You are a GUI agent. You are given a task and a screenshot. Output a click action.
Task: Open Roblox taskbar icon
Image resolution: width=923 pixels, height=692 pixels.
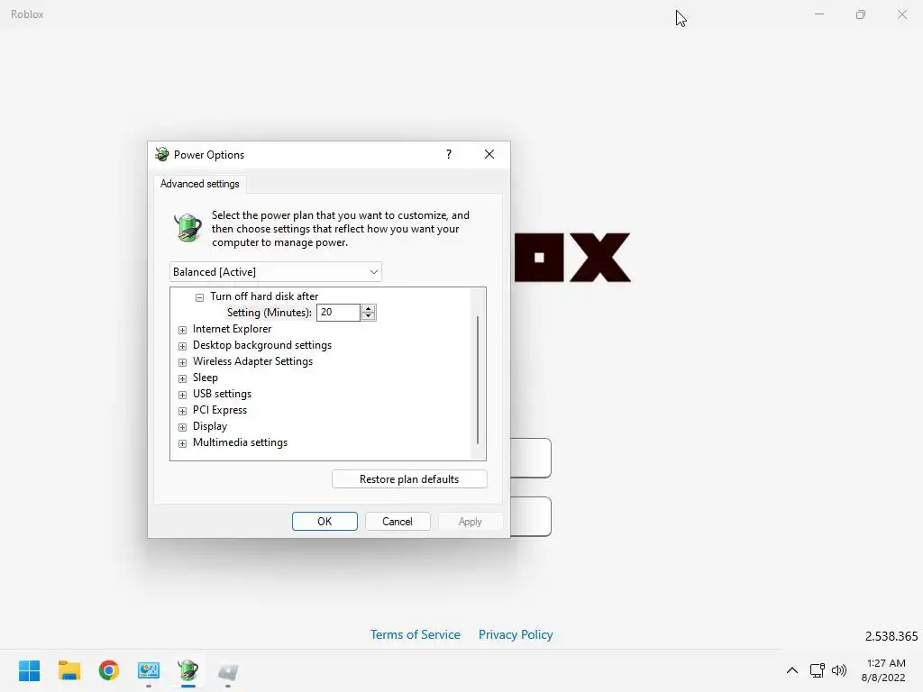[228, 671]
